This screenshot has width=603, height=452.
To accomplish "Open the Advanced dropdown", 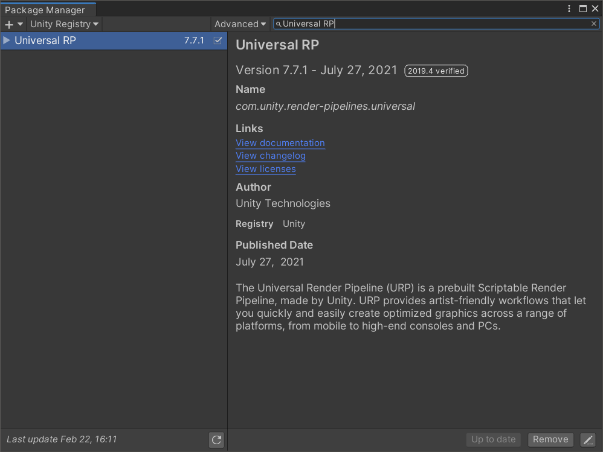I will [239, 24].
